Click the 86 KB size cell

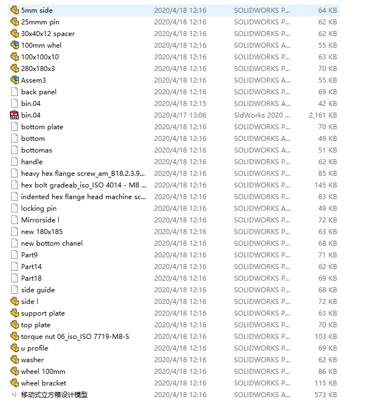328,372
